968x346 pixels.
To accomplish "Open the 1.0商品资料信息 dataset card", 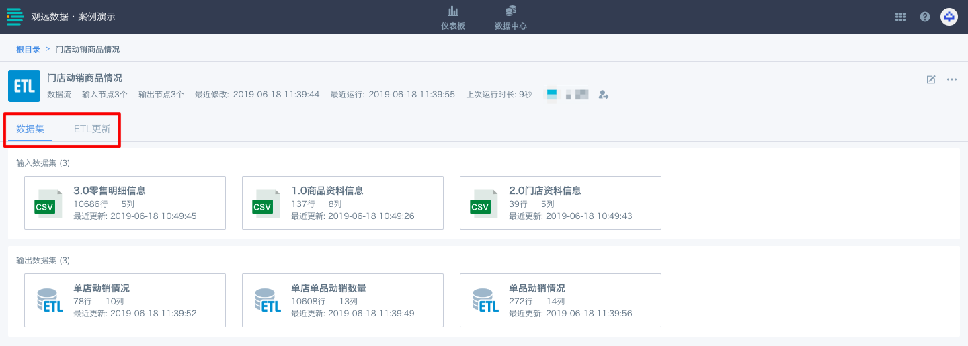I will [343, 203].
